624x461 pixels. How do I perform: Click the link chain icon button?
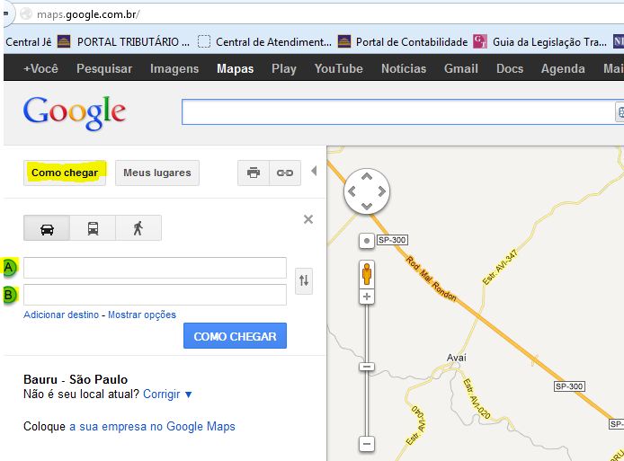point(285,173)
